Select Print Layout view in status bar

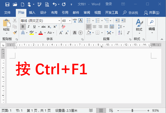101,111
